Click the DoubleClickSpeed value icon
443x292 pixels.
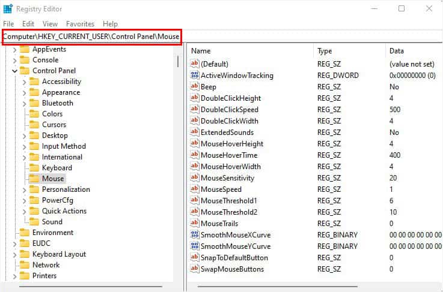pos(195,109)
